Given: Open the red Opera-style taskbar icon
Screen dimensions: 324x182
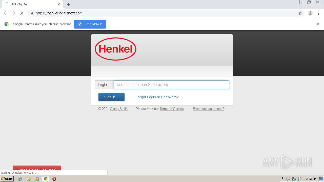Looking at the screenshot, I should [54, 179].
